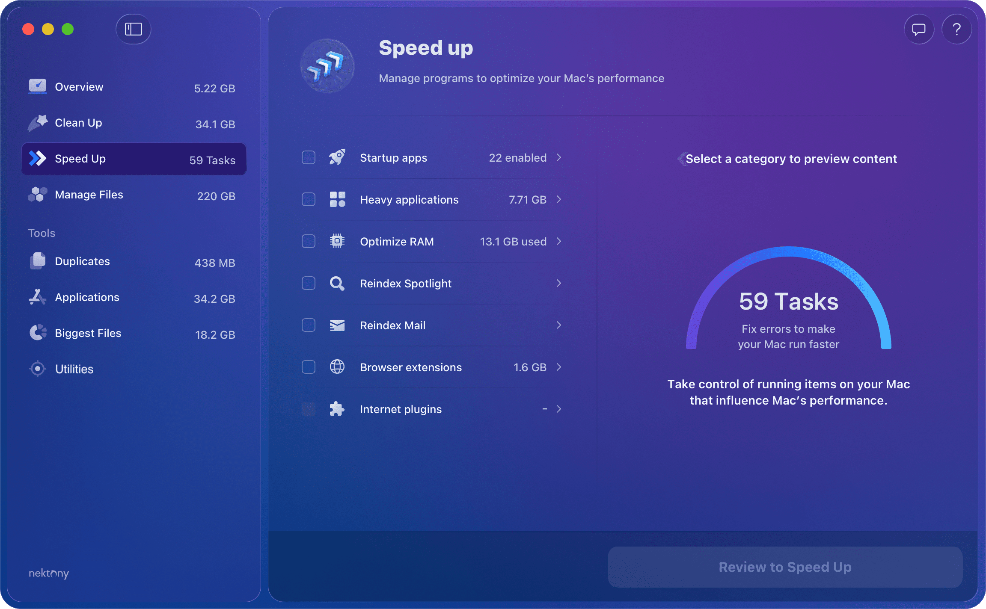
Task: Open the Overview section icon
Action: (38, 86)
